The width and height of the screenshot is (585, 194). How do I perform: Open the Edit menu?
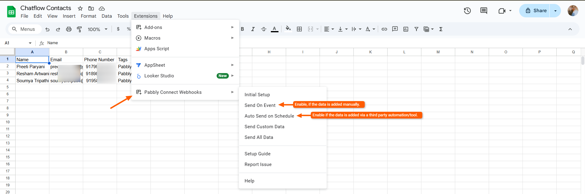(x=38, y=16)
